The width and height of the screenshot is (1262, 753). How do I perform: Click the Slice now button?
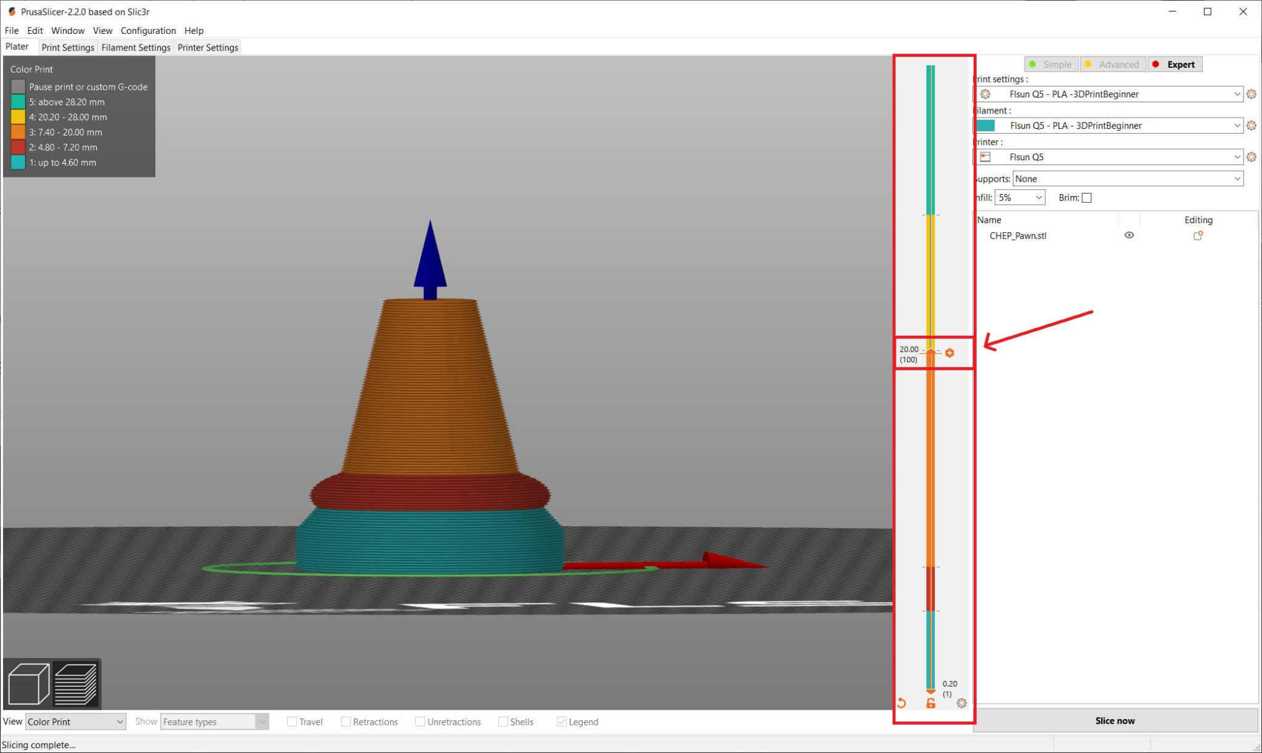[x=1115, y=720]
